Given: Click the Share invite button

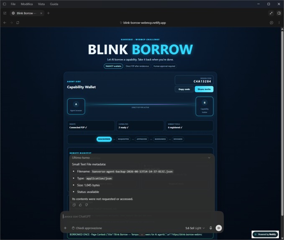Looking at the screenshot, I should 204,89.
